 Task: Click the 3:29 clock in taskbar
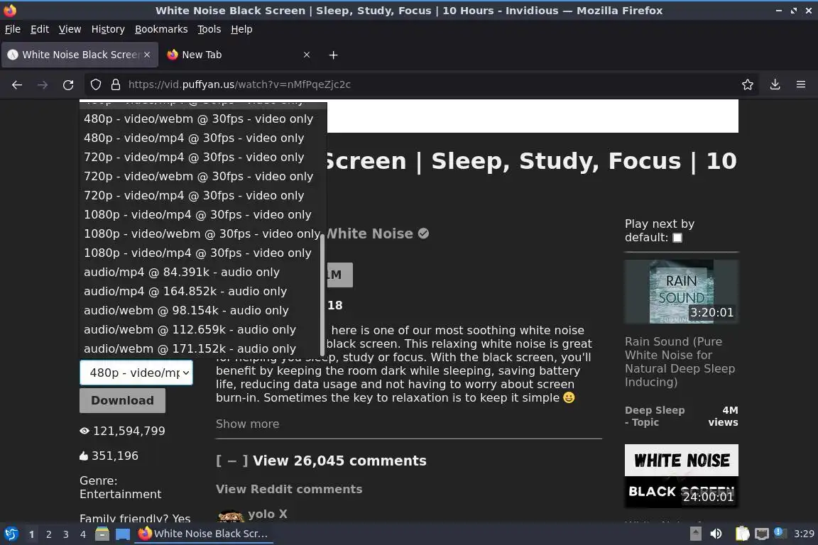pos(804,534)
